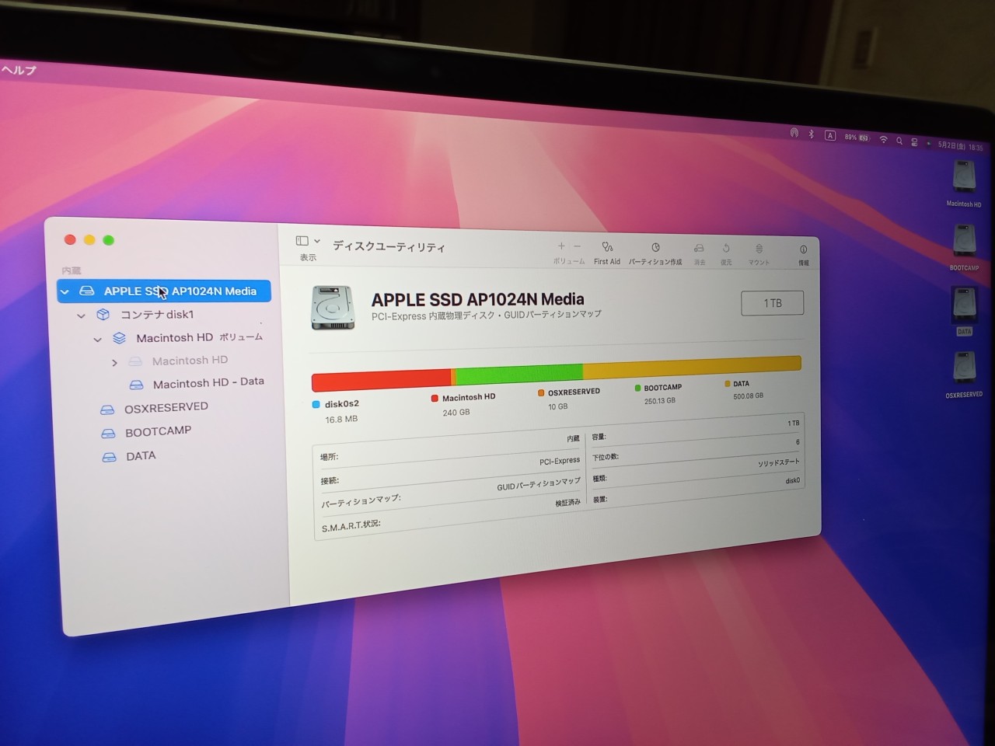Click the 接続 PCI-Express row
Screen dimensions: 995x746
tap(450, 471)
